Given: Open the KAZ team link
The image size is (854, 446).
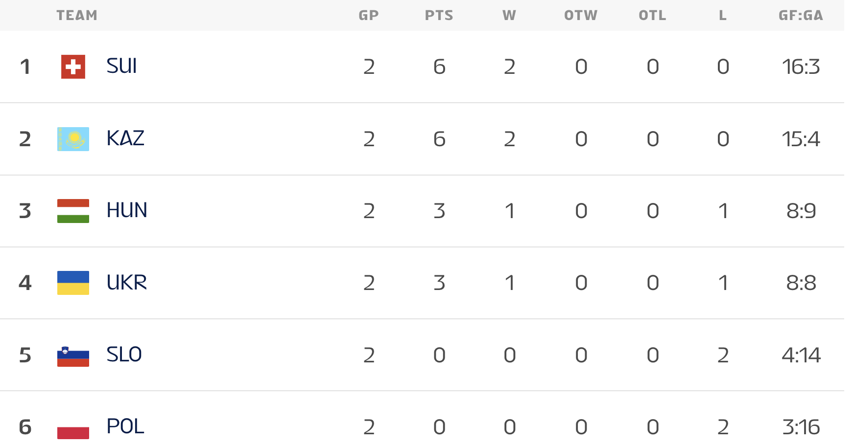Looking at the screenshot, I should [x=125, y=138].
